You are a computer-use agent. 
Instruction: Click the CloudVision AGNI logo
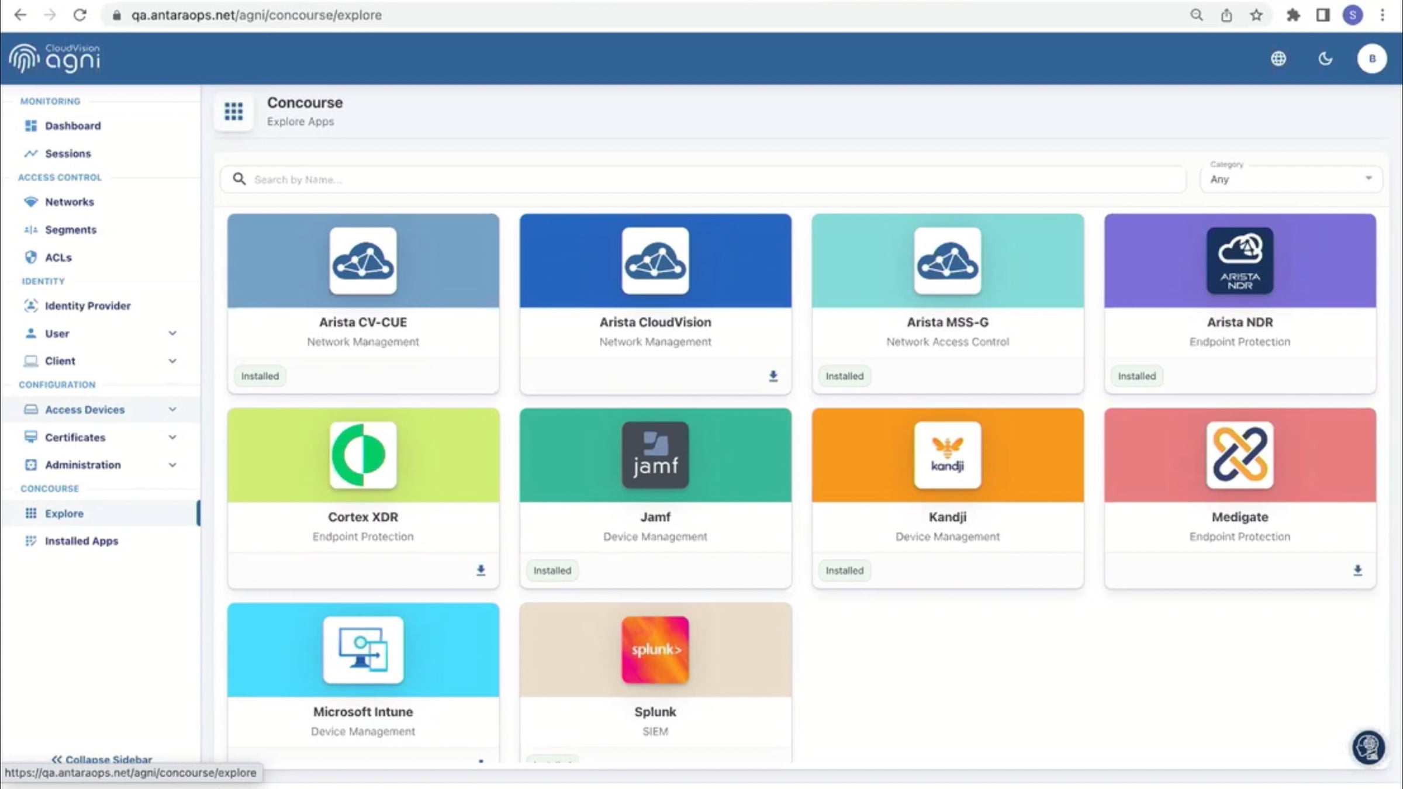[x=55, y=58]
